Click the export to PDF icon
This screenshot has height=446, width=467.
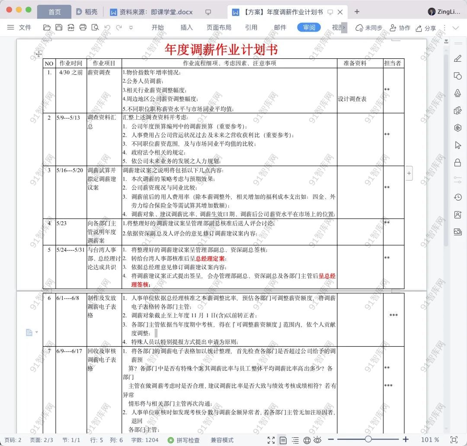coord(70,28)
